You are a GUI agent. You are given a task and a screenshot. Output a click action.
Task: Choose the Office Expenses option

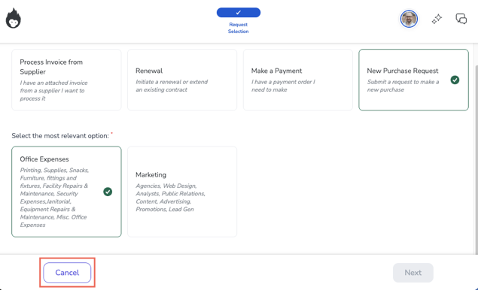coord(66,192)
